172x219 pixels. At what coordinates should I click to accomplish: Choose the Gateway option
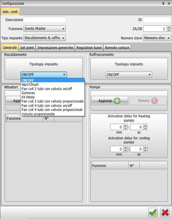click(x=52, y=93)
